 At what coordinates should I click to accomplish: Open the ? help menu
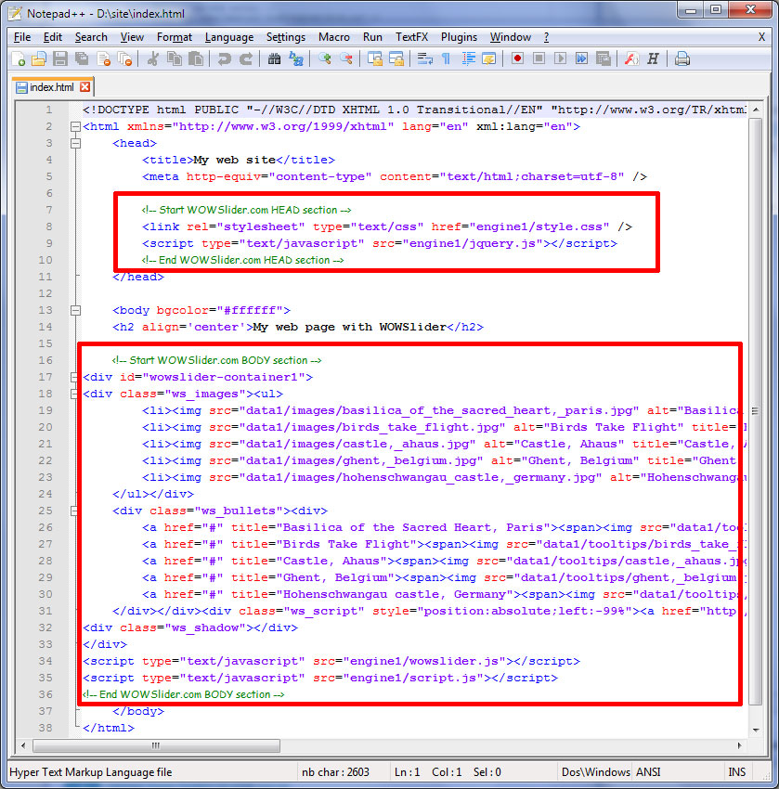pyautogui.click(x=546, y=37)
